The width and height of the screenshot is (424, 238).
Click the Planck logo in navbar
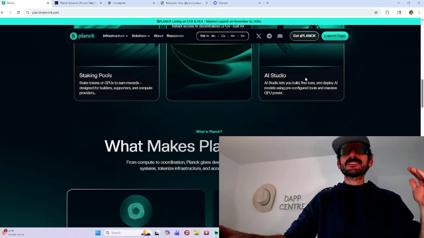(x=82, y=36)
